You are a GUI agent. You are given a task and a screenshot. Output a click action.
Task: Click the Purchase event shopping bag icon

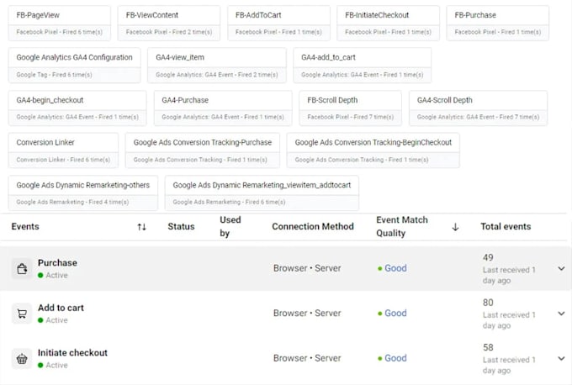tap(22, 269)
